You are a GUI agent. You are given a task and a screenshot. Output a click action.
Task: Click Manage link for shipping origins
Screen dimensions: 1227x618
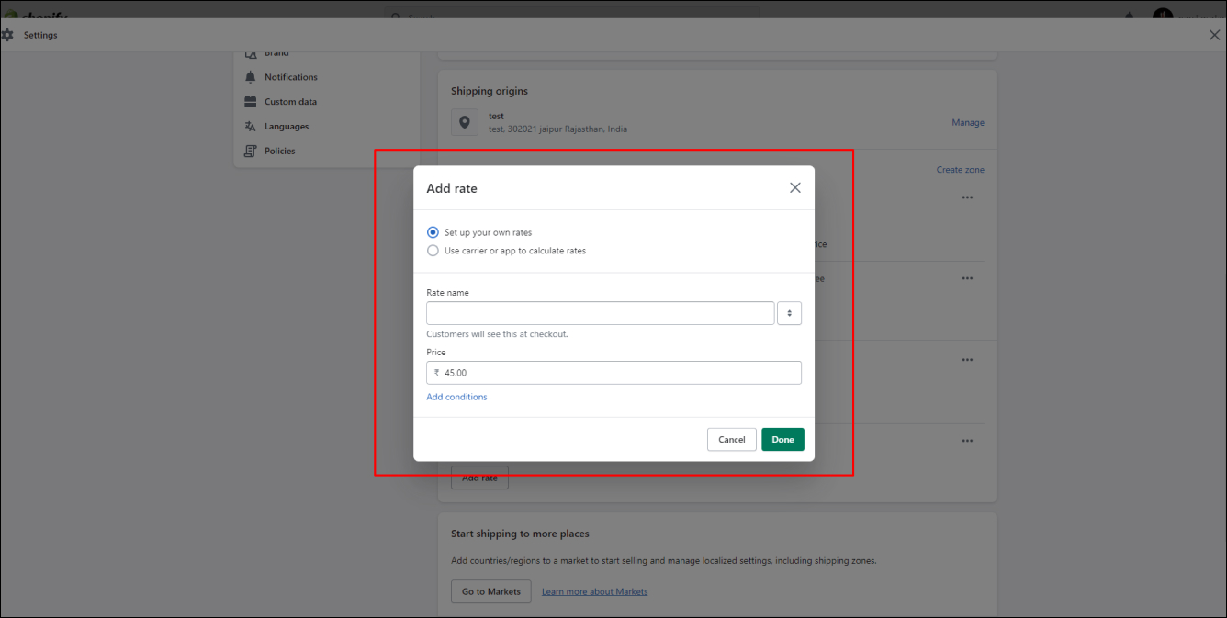[x=968, y=122]
